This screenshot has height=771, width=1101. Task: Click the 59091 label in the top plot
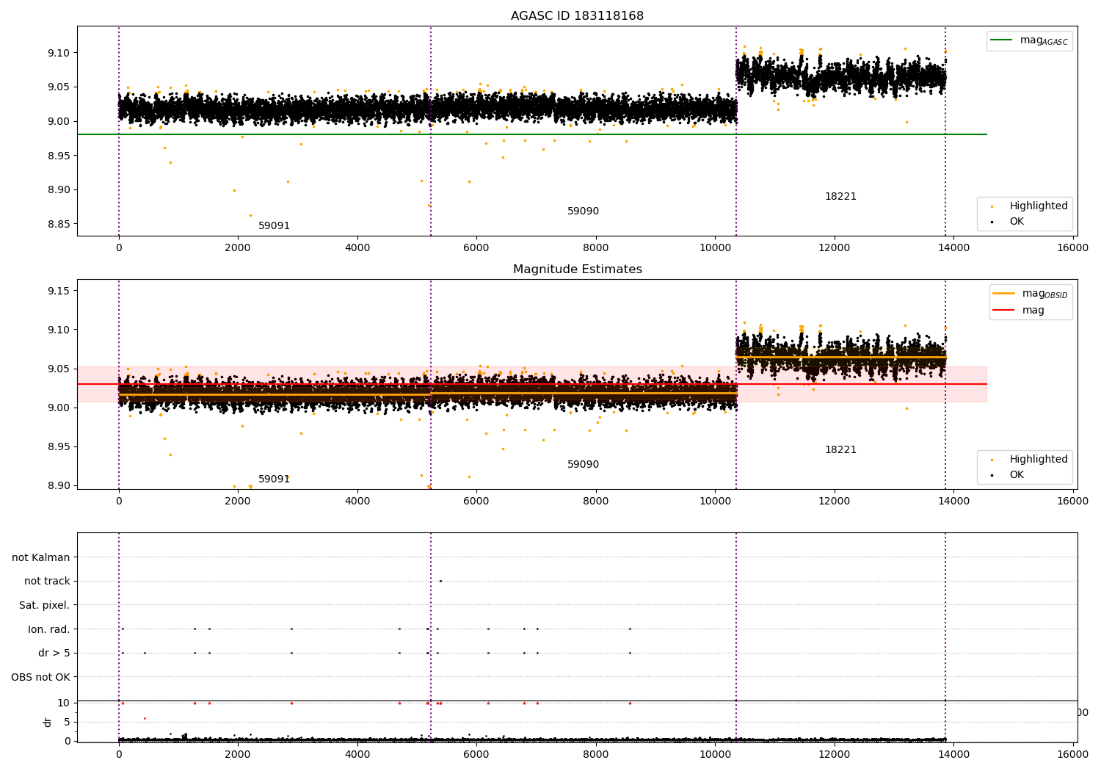(x=274, y=226)
